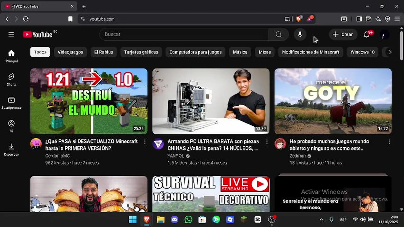Open the notifications bell

click(x=366, y=34)
